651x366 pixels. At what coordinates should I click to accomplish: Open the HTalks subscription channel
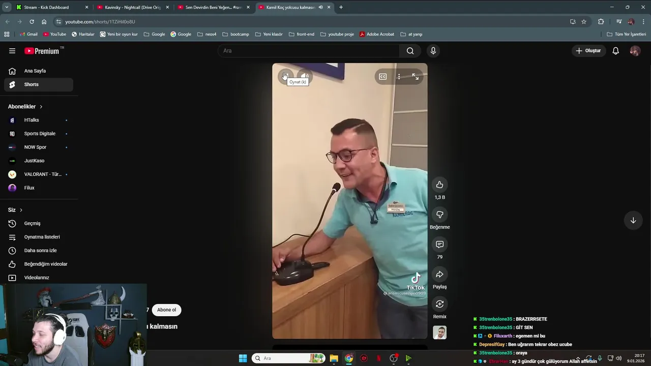39,120
